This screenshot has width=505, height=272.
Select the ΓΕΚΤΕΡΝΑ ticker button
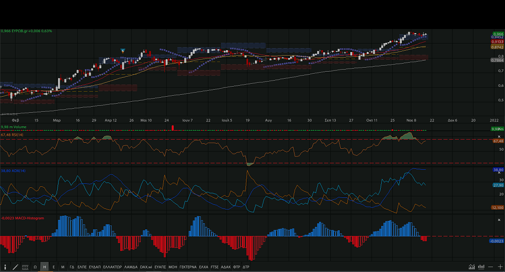[x=188, y=267]
